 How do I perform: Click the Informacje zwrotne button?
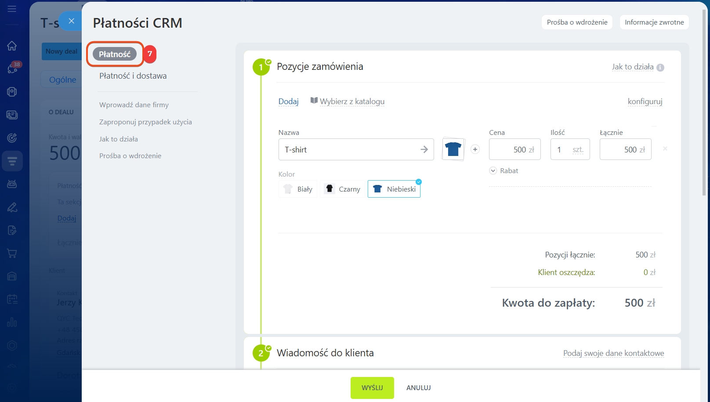pyautogui.click(x=654, y=22)
